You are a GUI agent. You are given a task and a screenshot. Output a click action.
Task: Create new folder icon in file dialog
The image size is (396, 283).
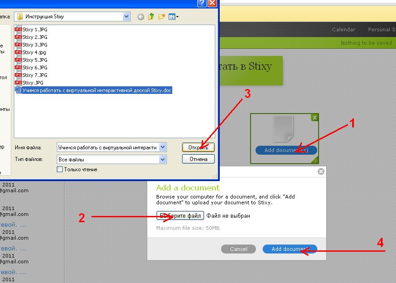162,17
